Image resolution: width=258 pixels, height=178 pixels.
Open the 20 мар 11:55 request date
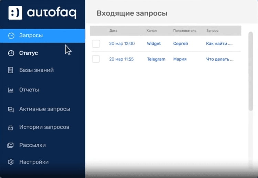click(121, 59)
